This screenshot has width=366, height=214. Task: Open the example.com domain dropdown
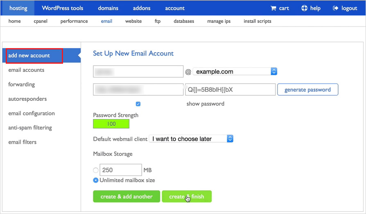235,71
